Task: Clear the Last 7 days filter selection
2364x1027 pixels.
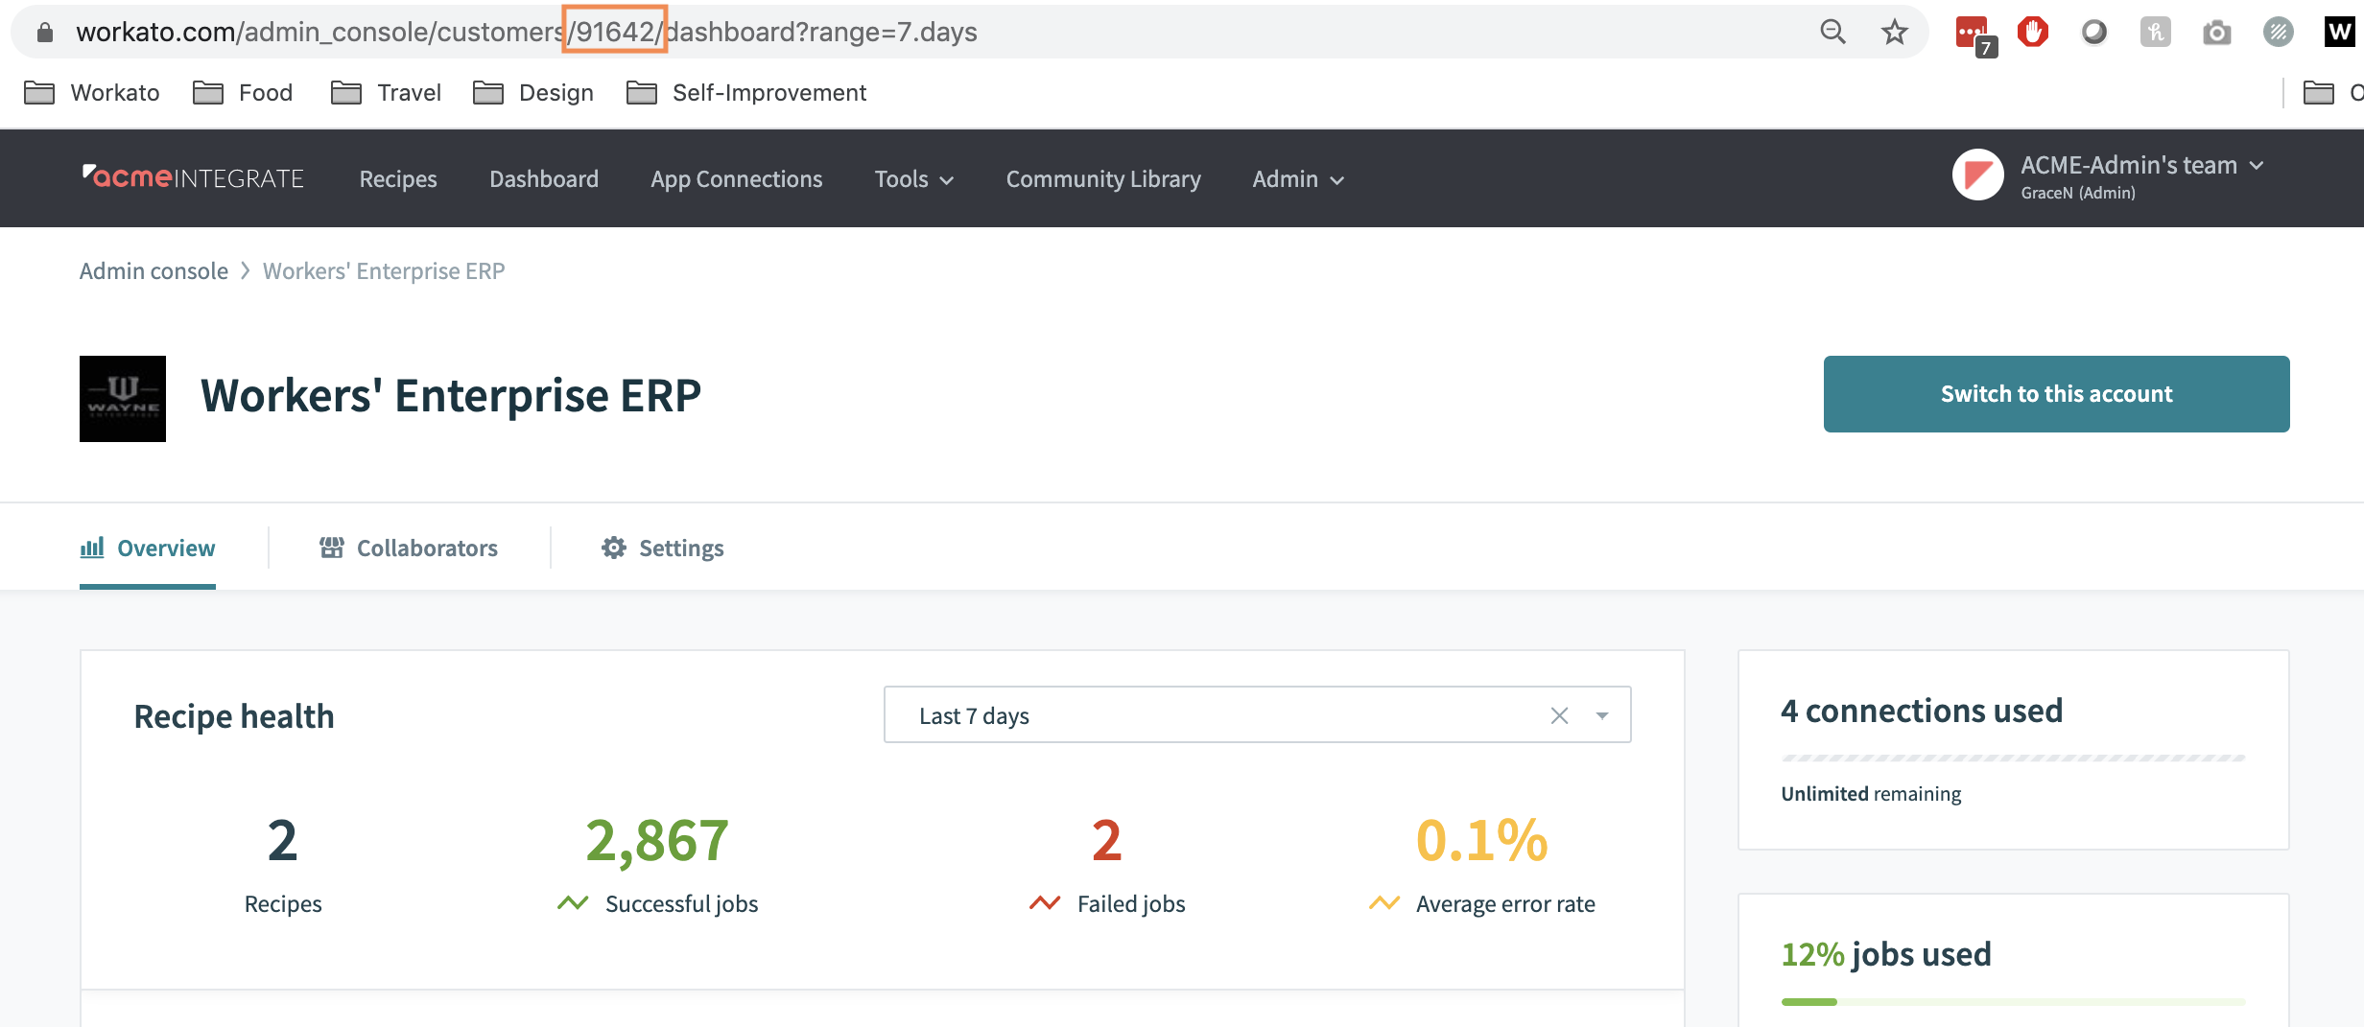Action: click(1558, 714)
